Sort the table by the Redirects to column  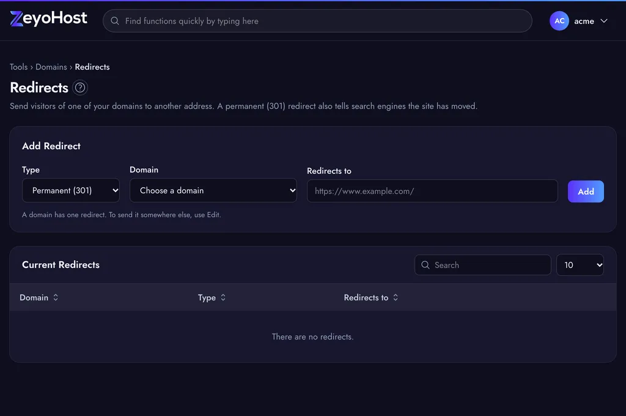point(371,297)
